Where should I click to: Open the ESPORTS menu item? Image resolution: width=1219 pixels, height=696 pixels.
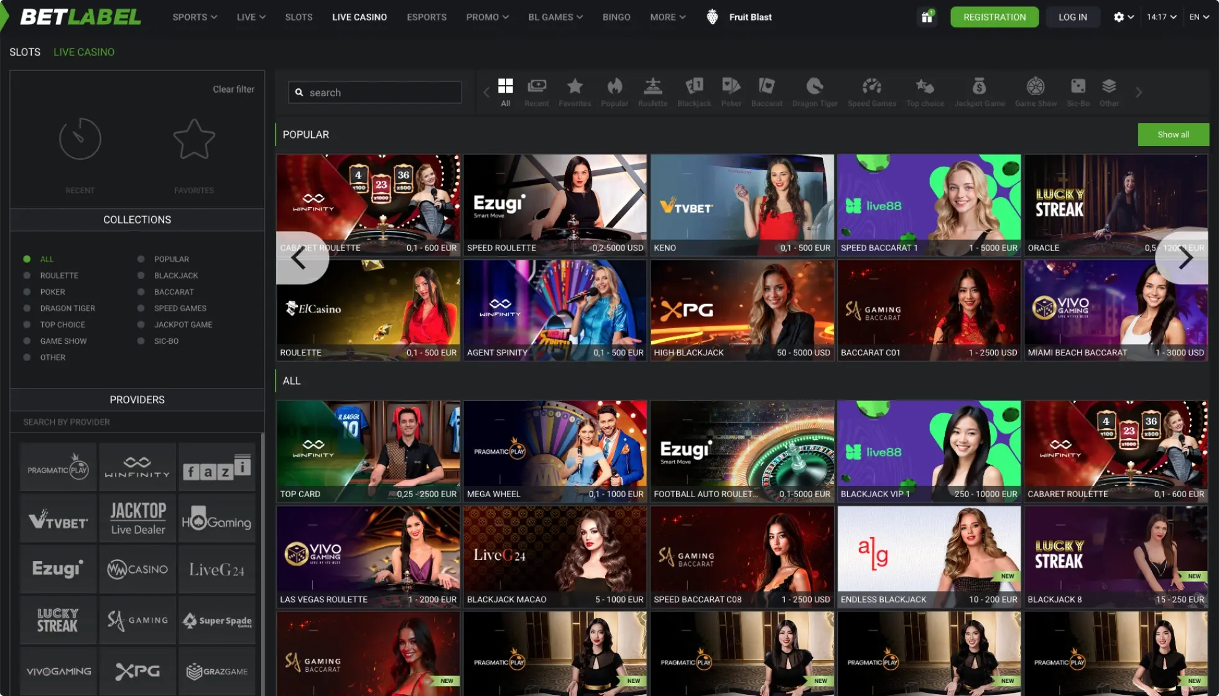pyautogui.click(x=427, y=17)
